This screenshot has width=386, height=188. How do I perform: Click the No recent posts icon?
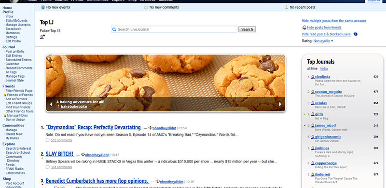point(286,7)
